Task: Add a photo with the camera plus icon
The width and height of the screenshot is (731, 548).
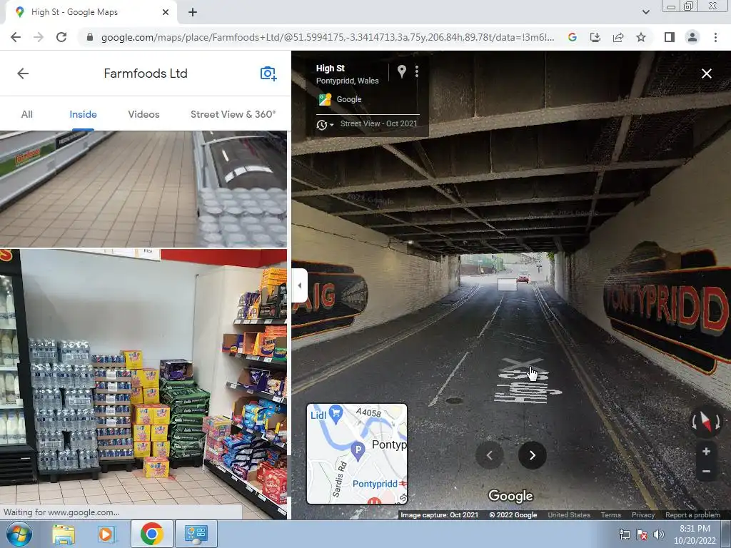Action: (268, 73)
